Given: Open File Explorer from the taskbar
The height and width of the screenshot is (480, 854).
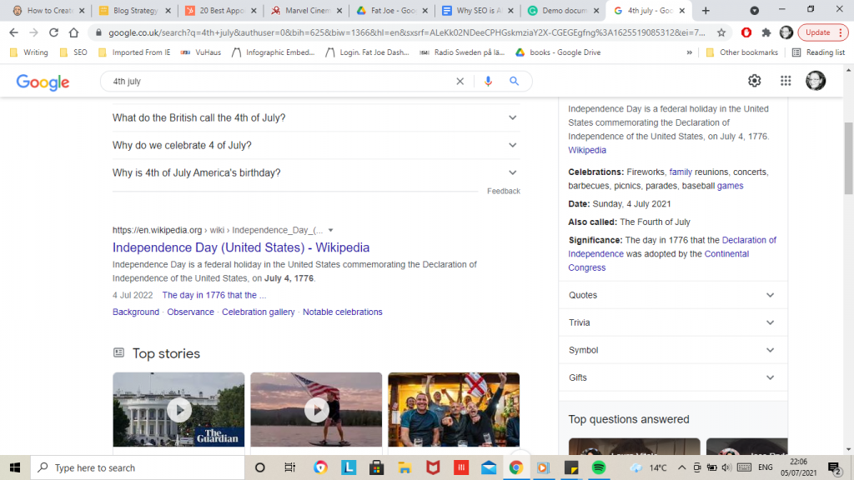Looking at the screenshot, I should point(404,467).
